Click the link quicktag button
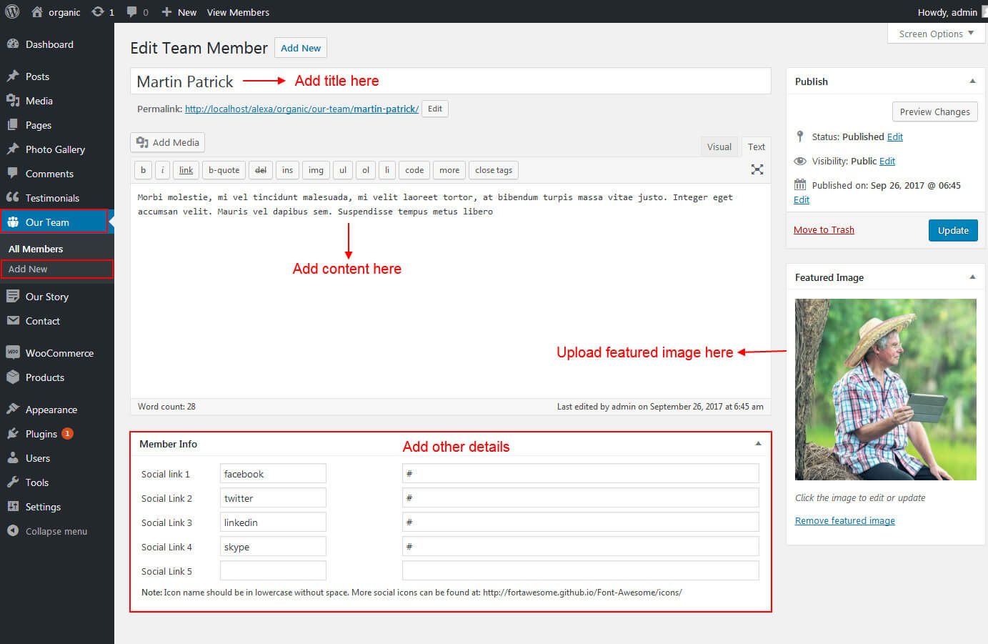The width and height of the screenshot is (988, 644). coord(186,170)
